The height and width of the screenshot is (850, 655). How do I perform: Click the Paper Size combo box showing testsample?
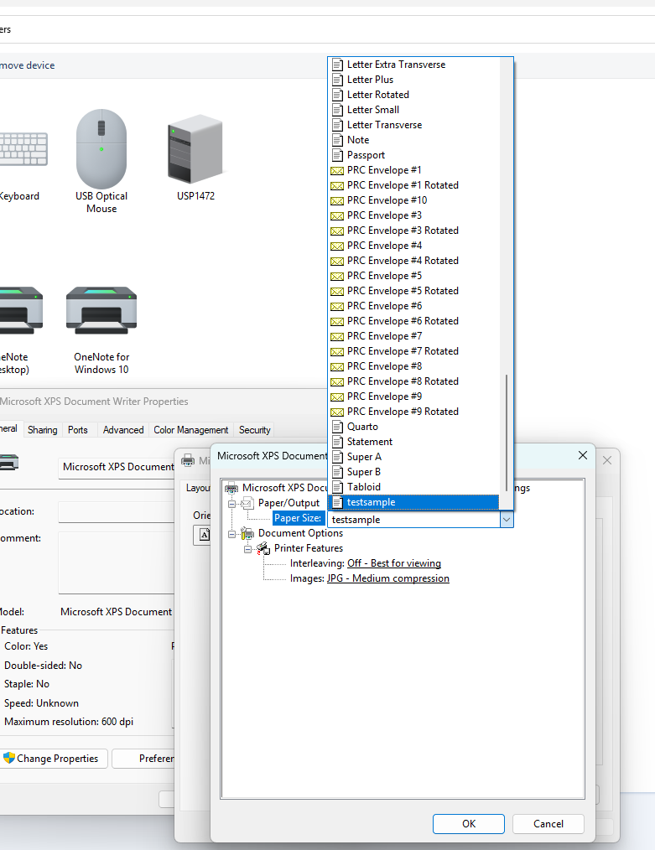point(420,520)
